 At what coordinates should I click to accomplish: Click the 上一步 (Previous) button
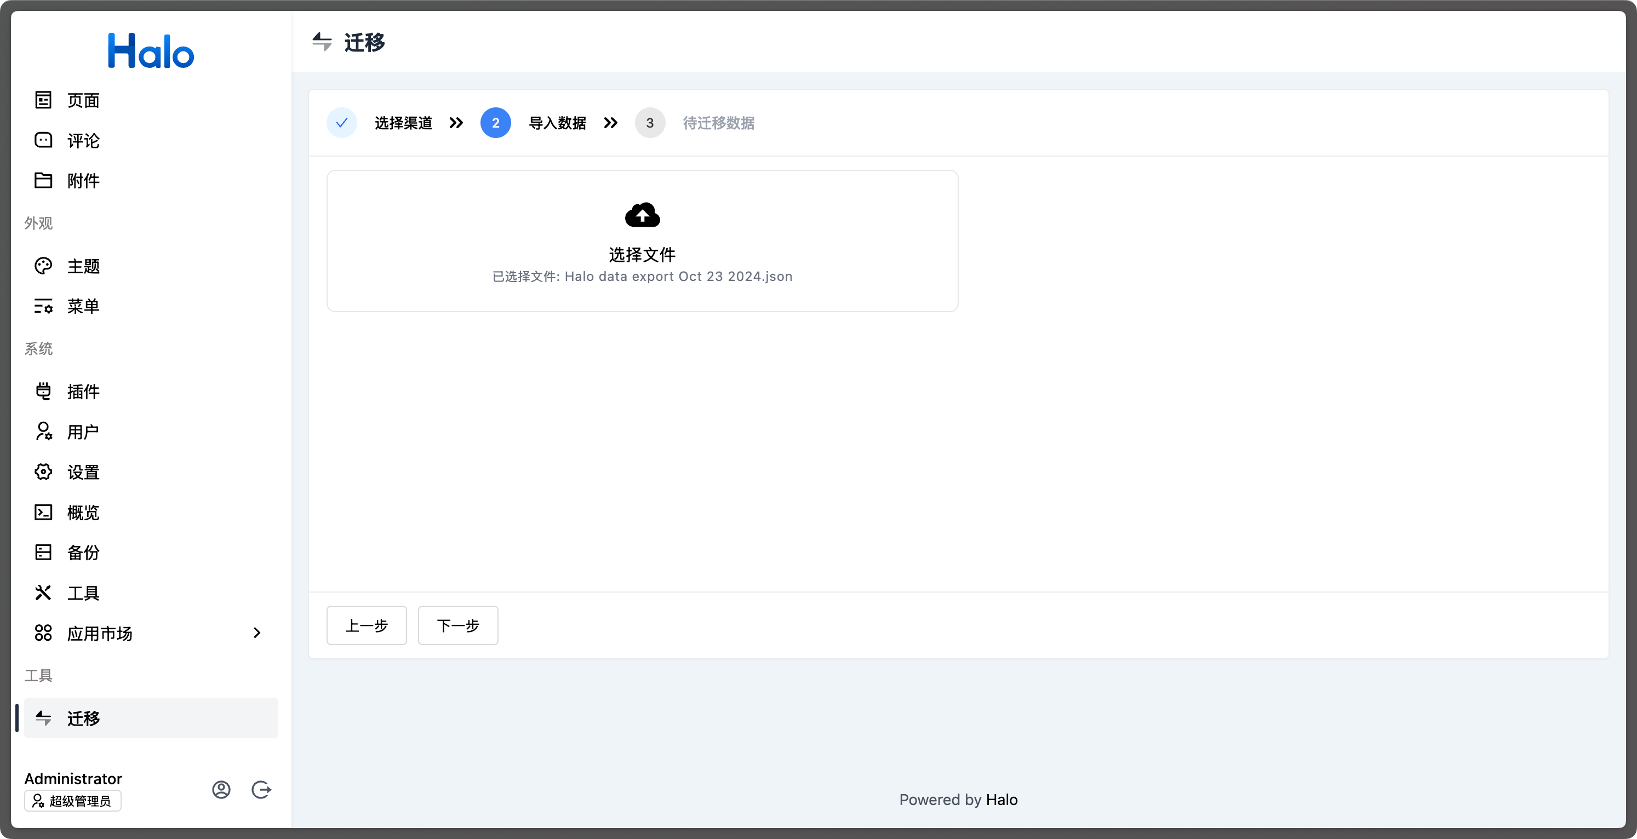click(366, 625)
